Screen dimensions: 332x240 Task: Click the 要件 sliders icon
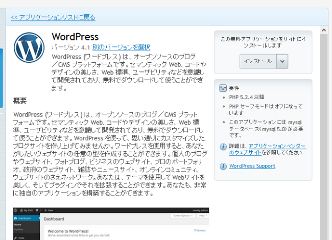pyautogui.click(x=223, y=88)
